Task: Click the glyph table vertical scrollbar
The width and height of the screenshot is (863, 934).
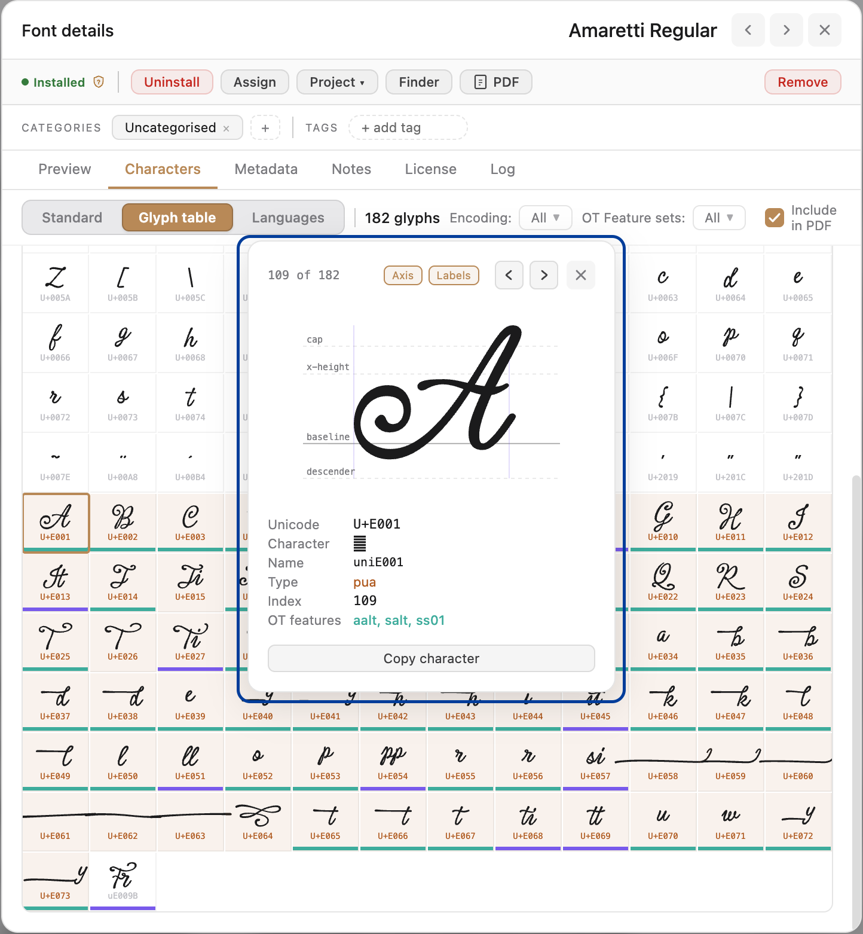Action: [856, 703]
